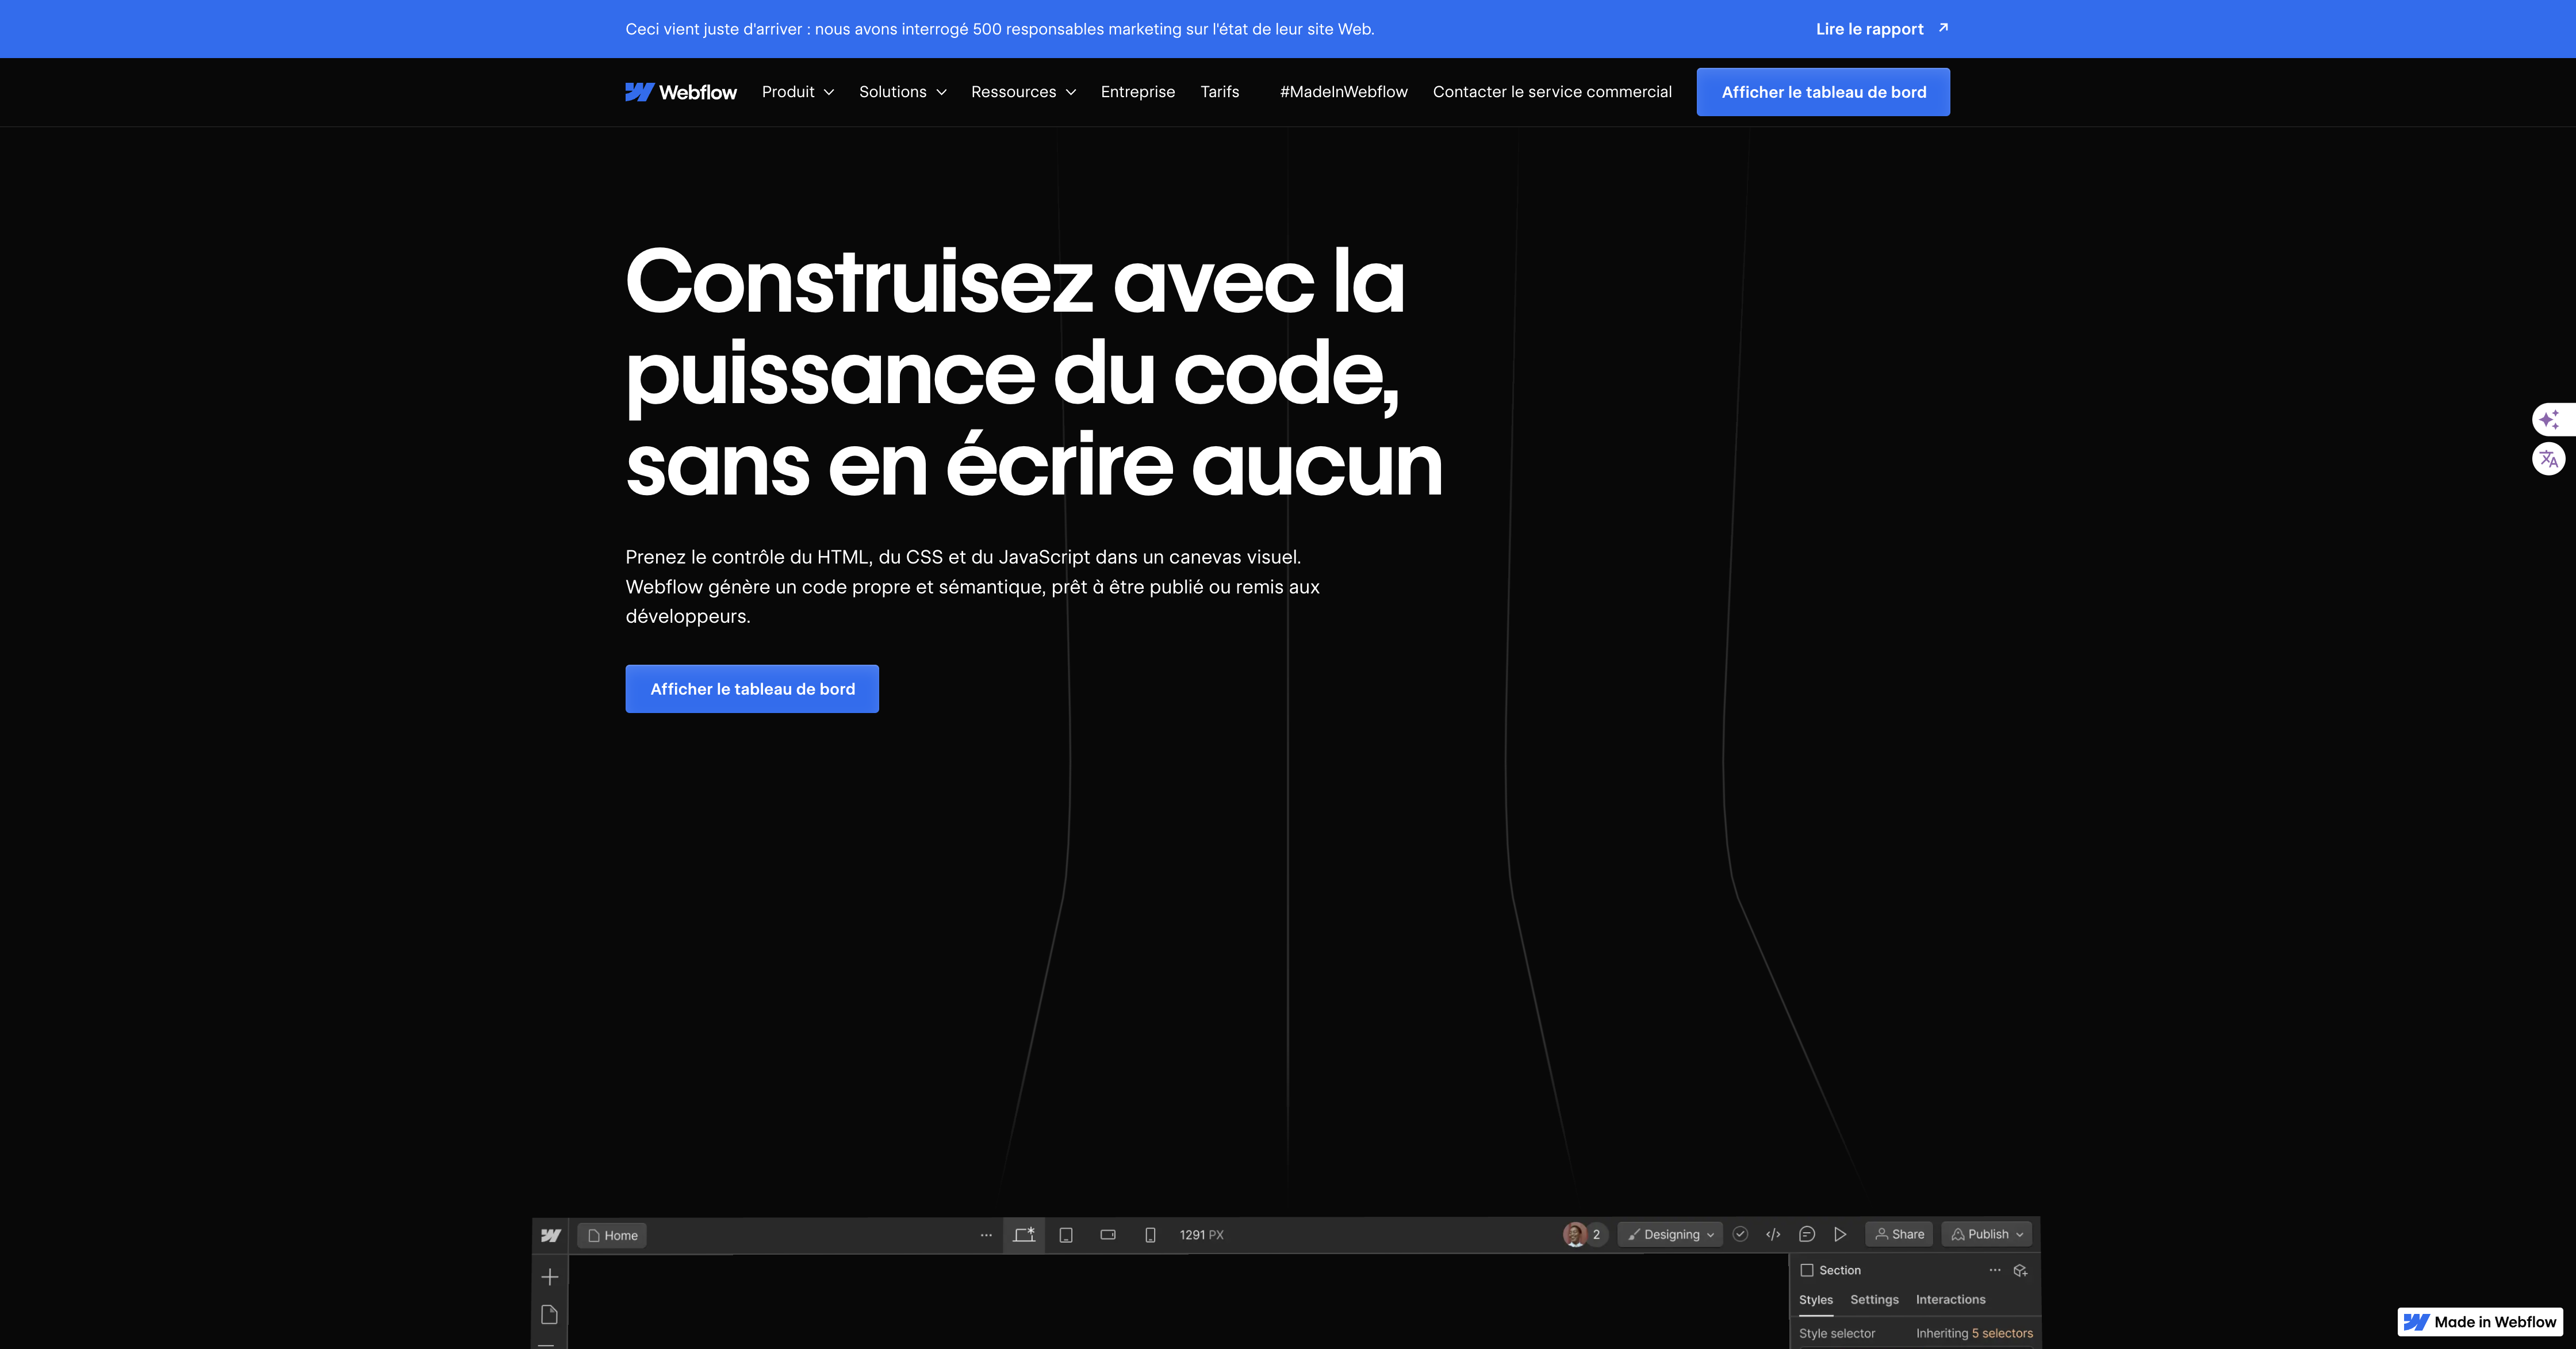The image size is (2576, 1349).
Task: Toggle the desktop breakpoint view
Action: pos(1023,1235)
